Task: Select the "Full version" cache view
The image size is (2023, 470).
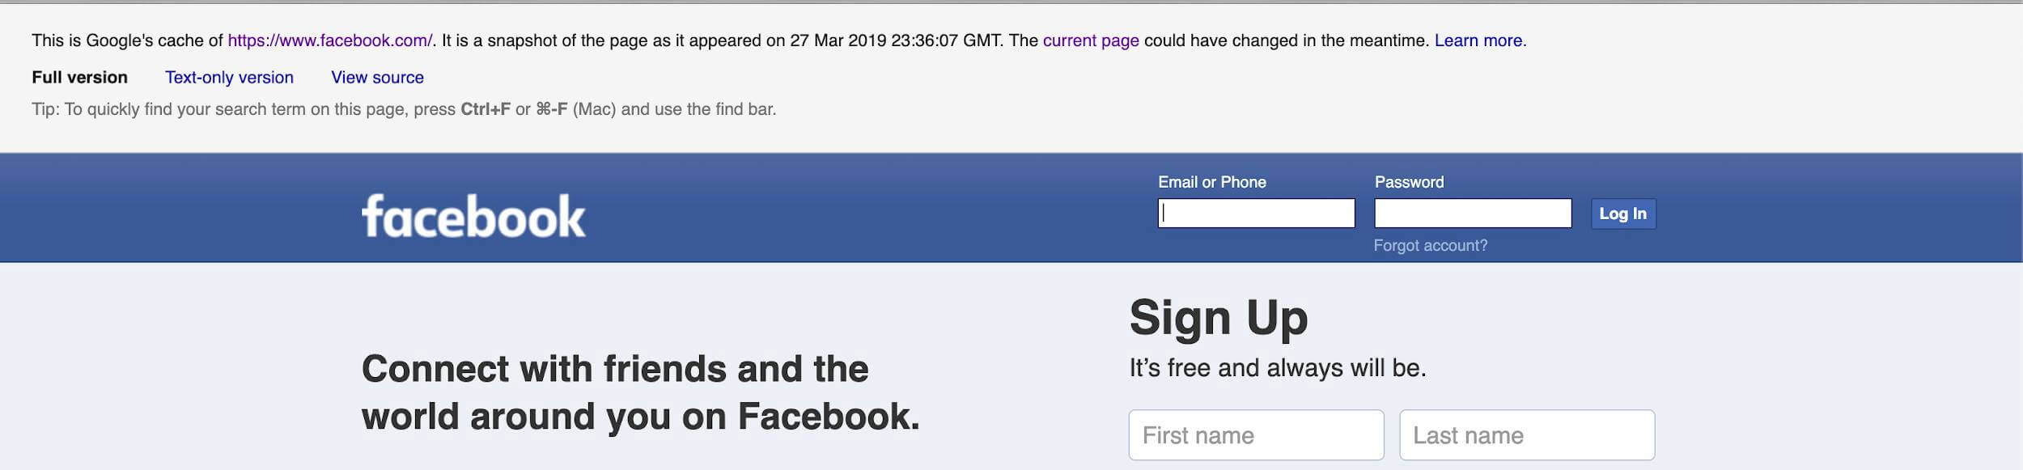Action: (x=79, y=78)
